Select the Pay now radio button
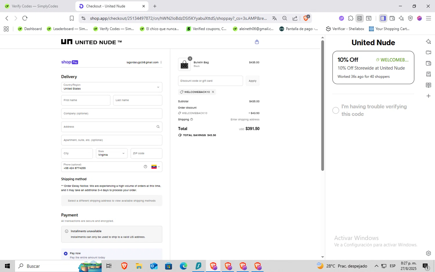This screenshot has width=435, height=272. point(66,253)
